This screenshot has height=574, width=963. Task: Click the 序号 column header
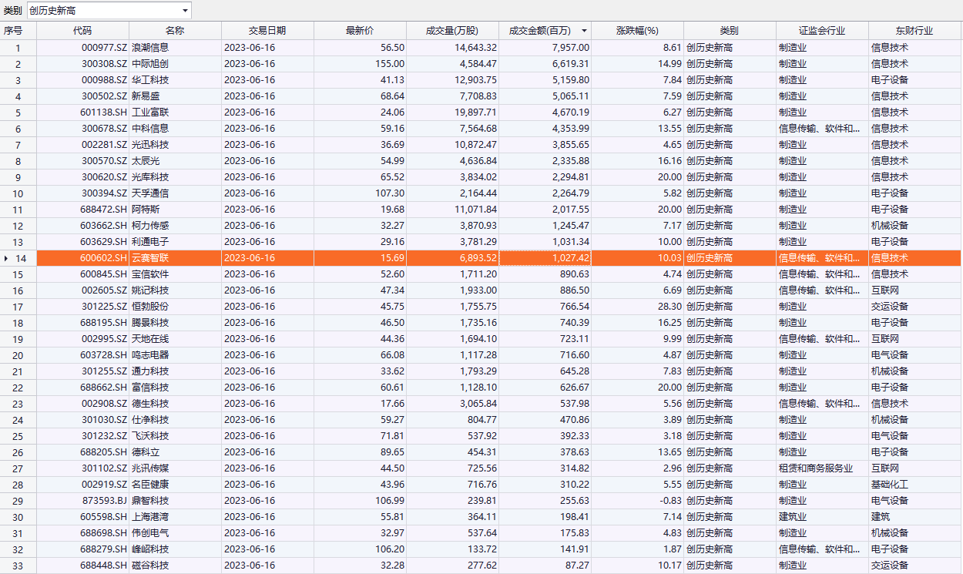(14, 31)
